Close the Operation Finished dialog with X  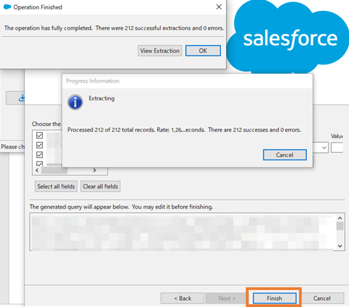point(218,7)
